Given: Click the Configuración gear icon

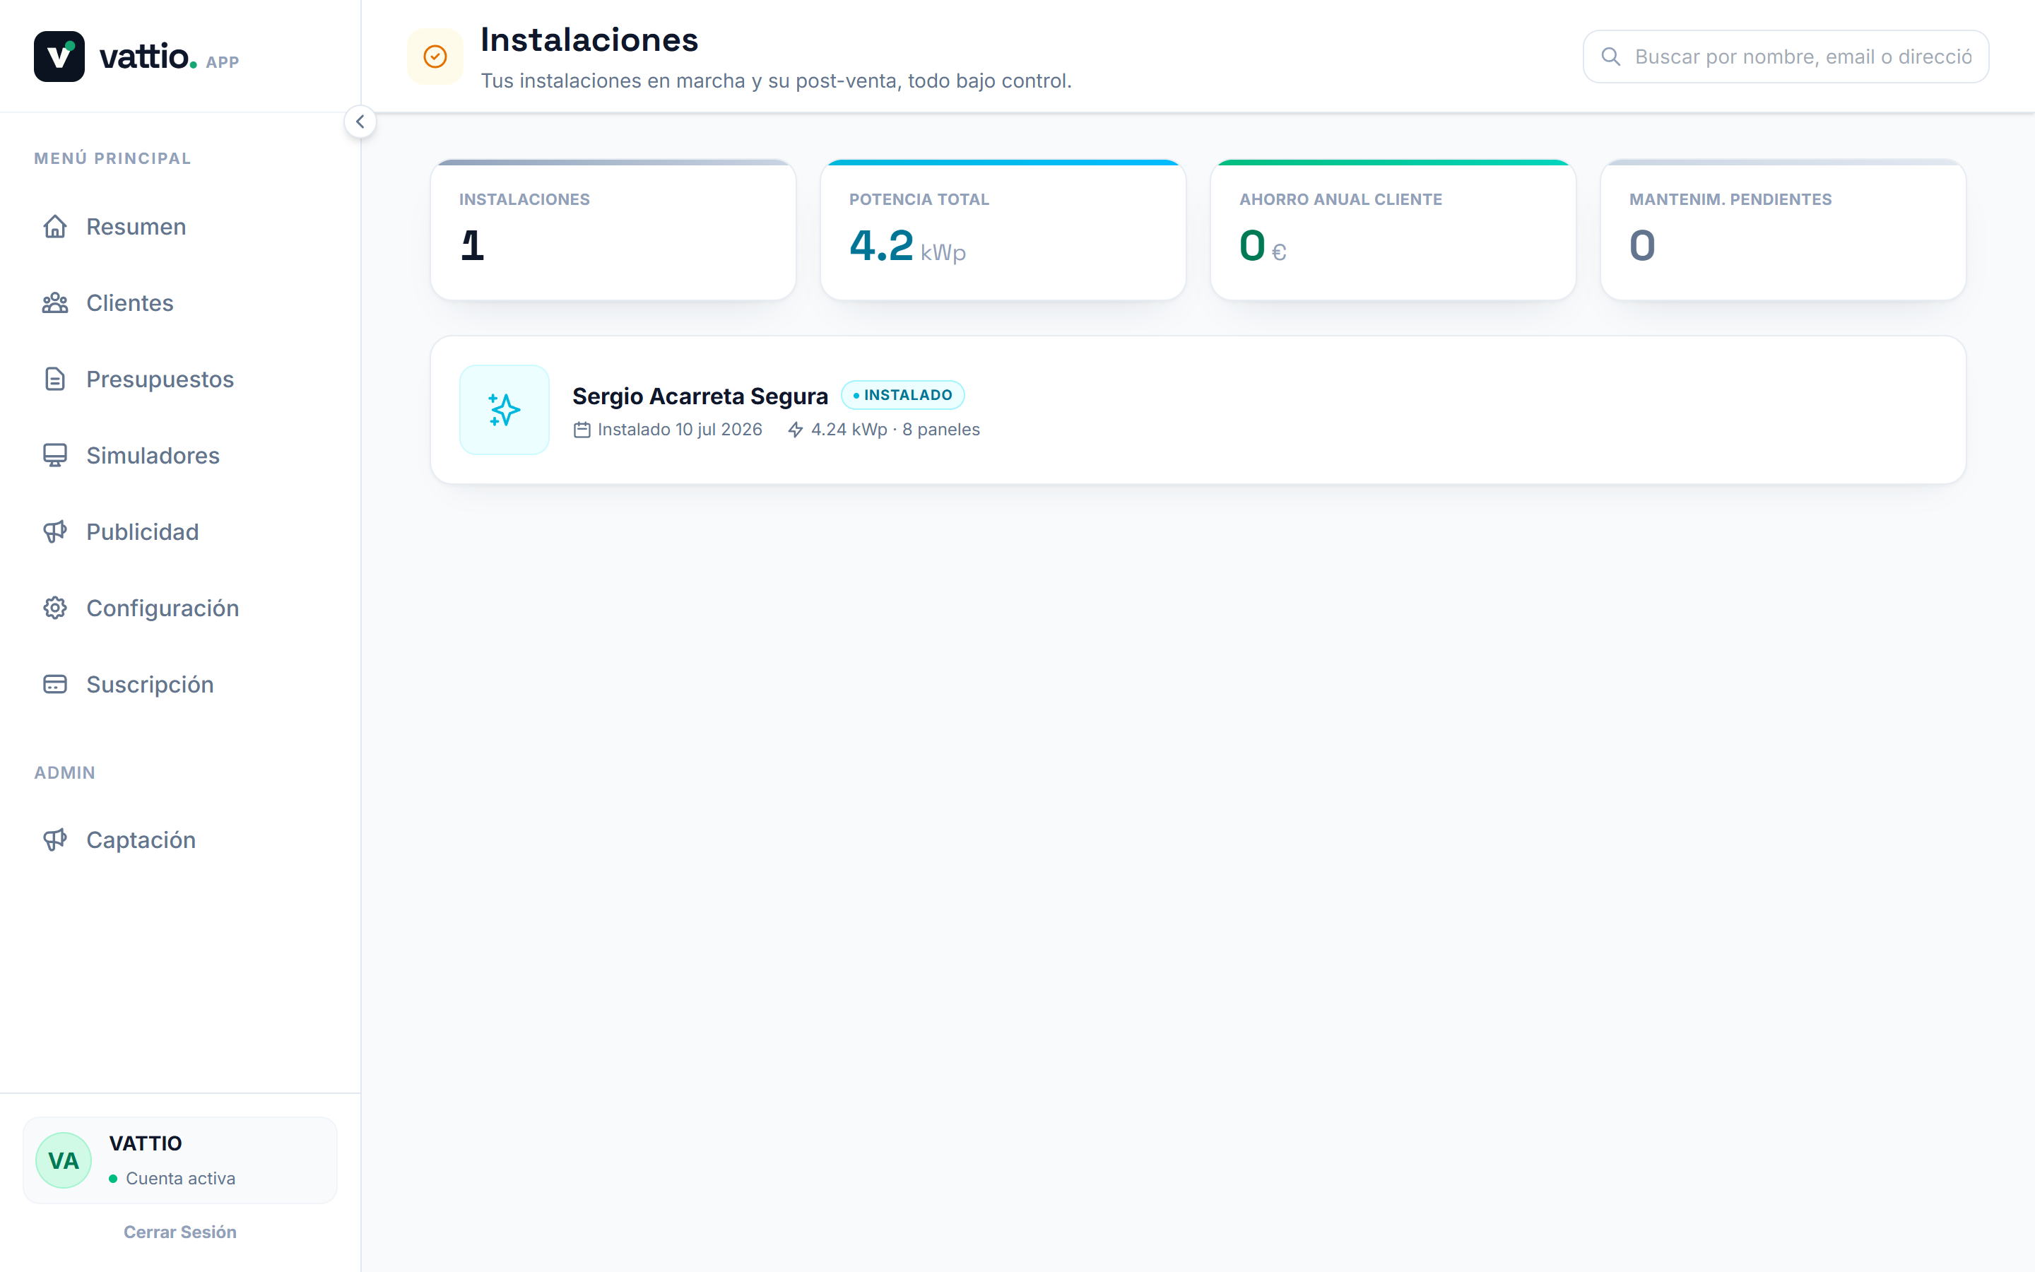Looking at the screenshot, I should click(54, 608).
